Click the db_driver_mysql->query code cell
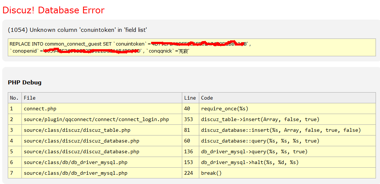Viewport: 380px width, 184px height. click(x=254, y=151)
